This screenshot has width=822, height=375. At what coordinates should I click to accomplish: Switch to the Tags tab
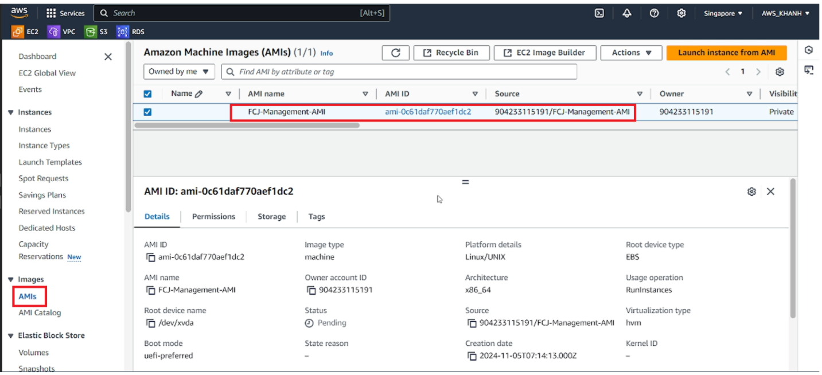pos(317,217)
